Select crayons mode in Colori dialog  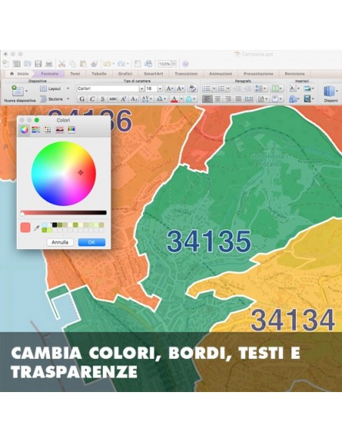coord(72,129)
